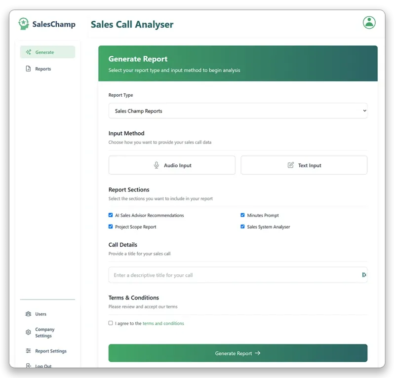This screenshot has width=395, height=378.
Task: Click the Report Type label
Action: click(x=120, y=95)
